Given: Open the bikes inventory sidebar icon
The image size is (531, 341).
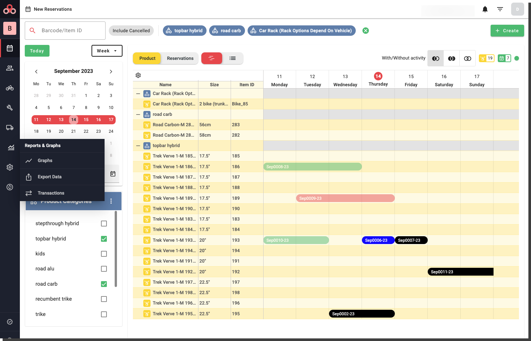Looking at the screenshot, I should [x=10, y=88].
